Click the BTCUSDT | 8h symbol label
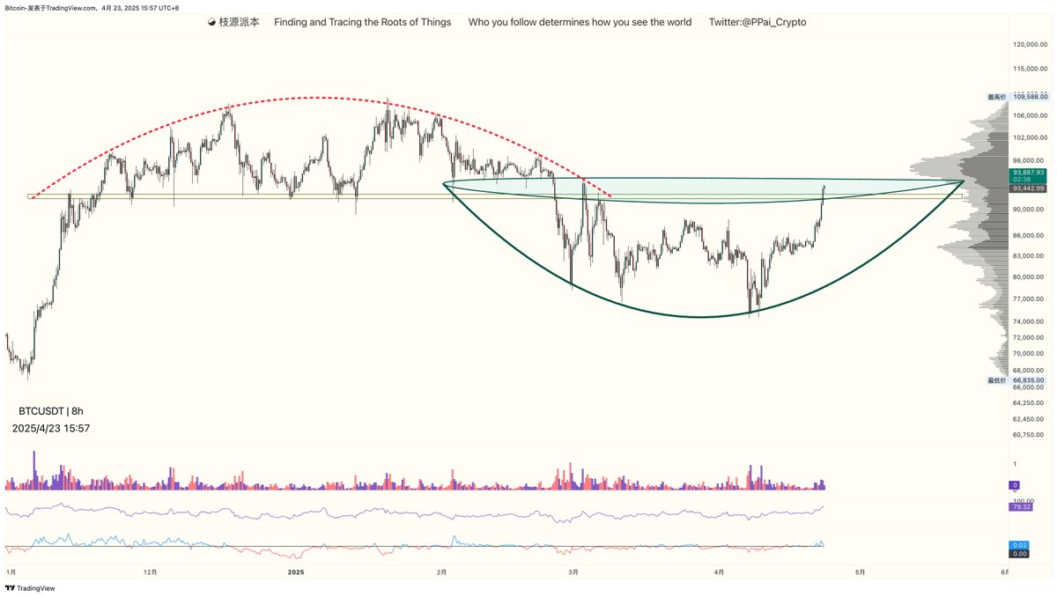1057x597 pixels. pyautogui.click(x=51, y=411)
